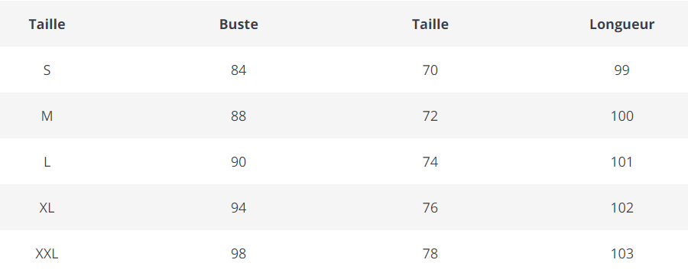Select the M size row label
This screenshot has width=688, height=276.
[47, 116]
